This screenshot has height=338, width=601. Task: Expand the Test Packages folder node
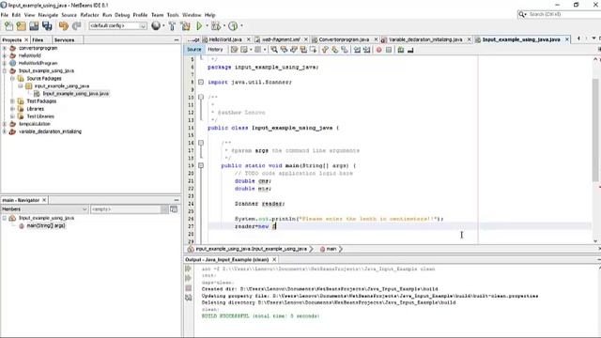pyautogui.click(x=12, y=101)
